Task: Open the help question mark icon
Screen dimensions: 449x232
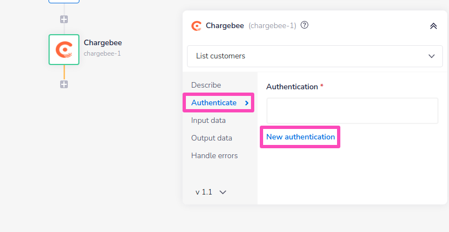Action: pyautogui.click(x=304, y=25)
